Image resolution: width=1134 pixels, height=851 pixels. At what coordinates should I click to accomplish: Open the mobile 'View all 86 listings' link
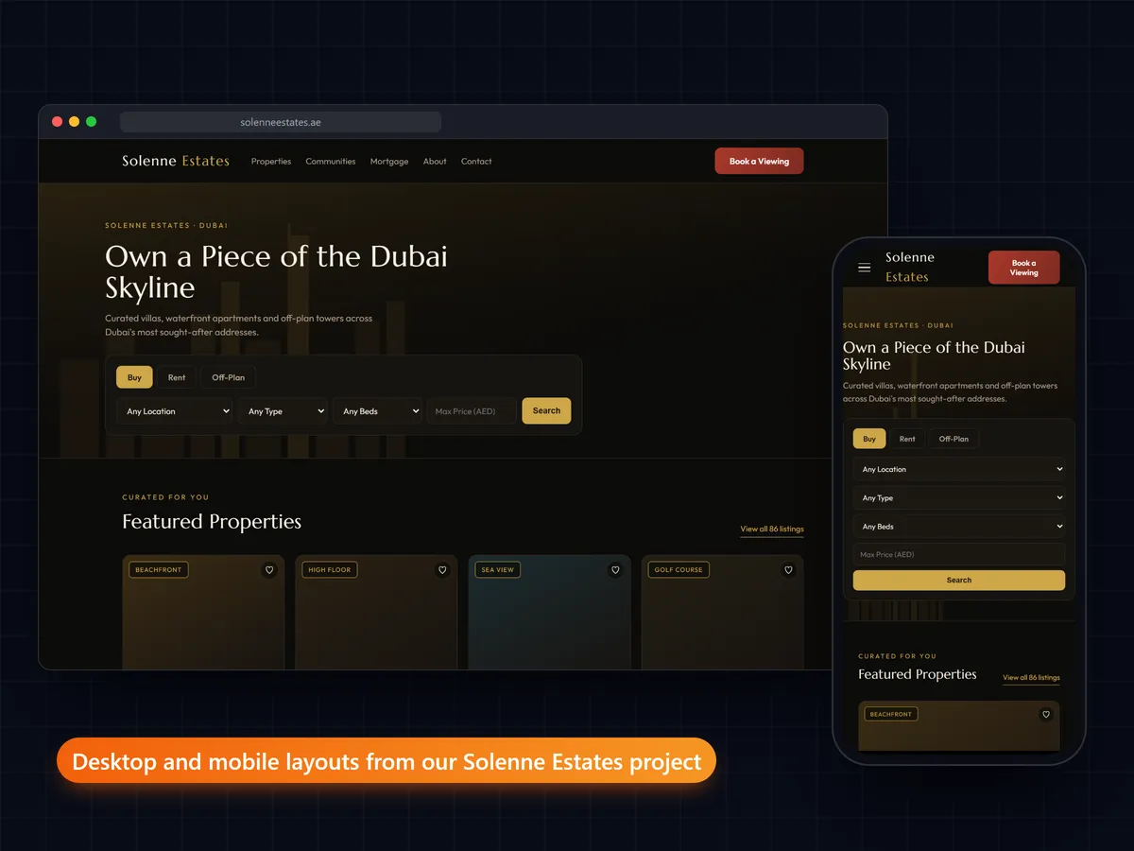1031,678
